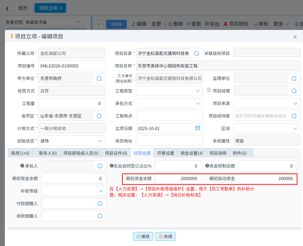Expand 初始状态 dropdown

tap(100, 141)
